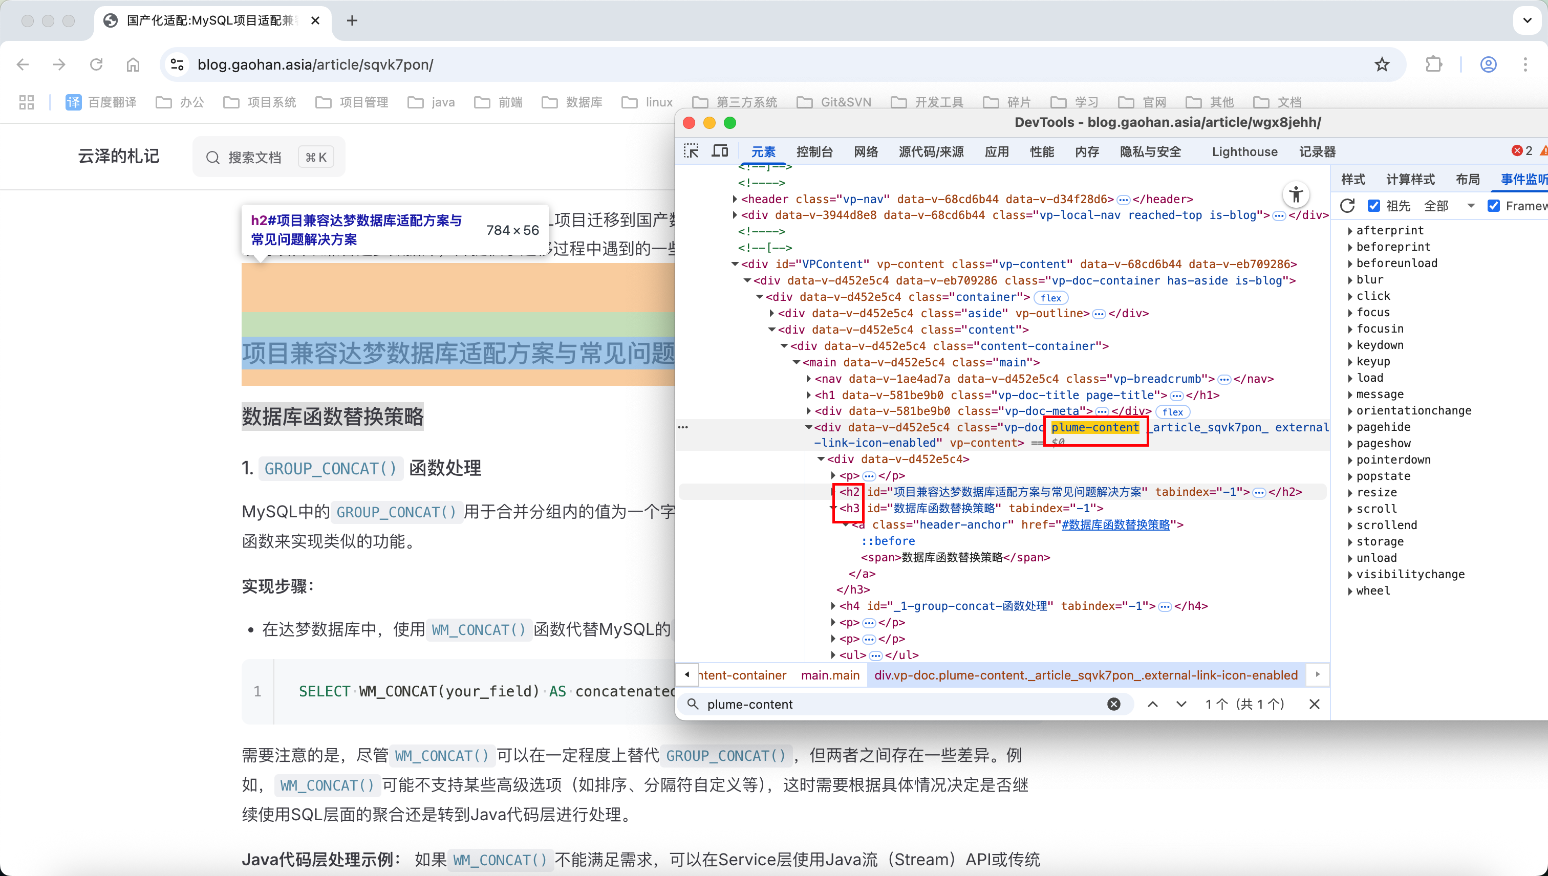Toggle the 祖先 checkbox

point(1373,206)
